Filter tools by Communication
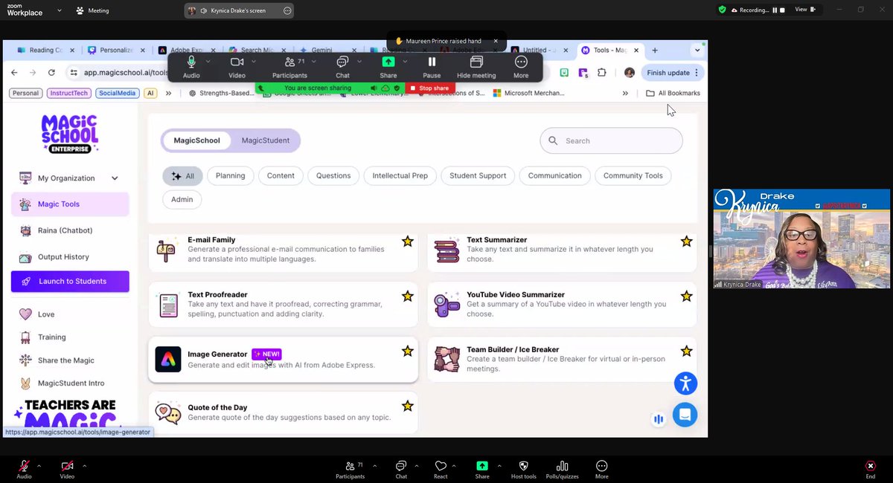893x483 pixels. 555,176
